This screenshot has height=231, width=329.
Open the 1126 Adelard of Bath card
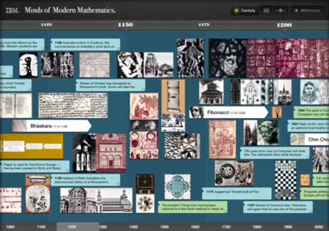pos(86,181)
